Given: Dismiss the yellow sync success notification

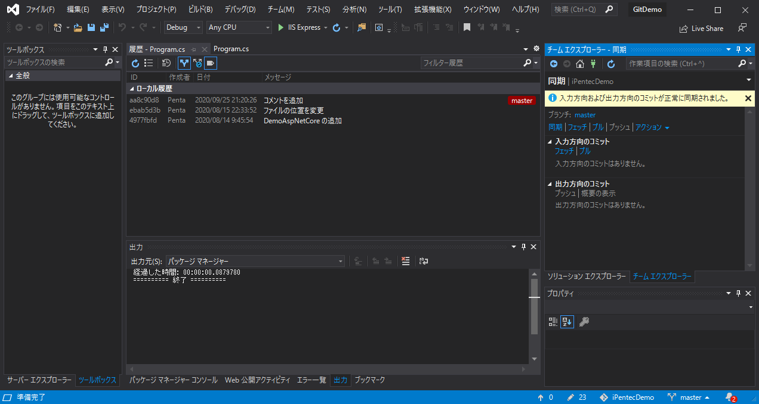Looking at the screenshot, I should (x=748, y=98).
